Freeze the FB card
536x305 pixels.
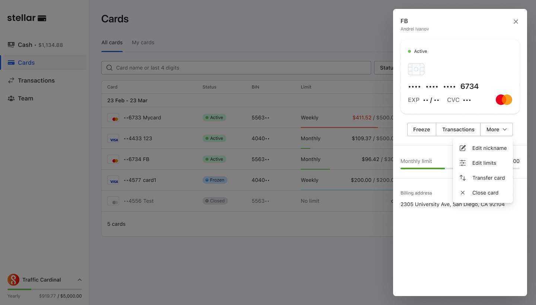[x=422, y=129]
